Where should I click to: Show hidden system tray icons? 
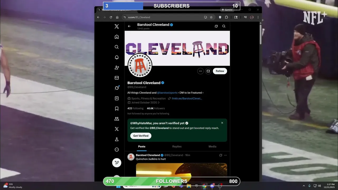click(304, 186)
